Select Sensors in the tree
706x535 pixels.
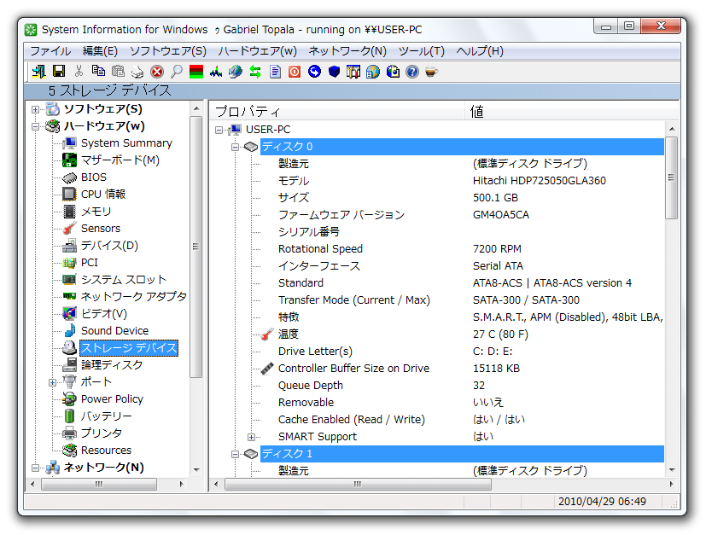[x=101, y=229]
